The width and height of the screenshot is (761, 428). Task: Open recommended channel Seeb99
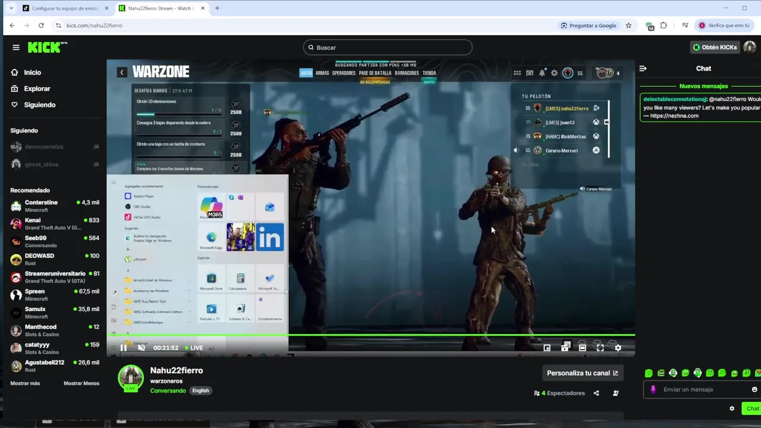(x=54, y=242)
